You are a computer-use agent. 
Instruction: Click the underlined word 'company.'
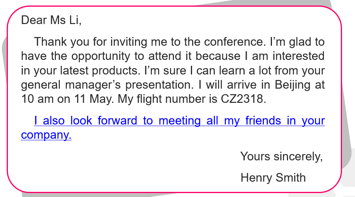coord(46,135)
